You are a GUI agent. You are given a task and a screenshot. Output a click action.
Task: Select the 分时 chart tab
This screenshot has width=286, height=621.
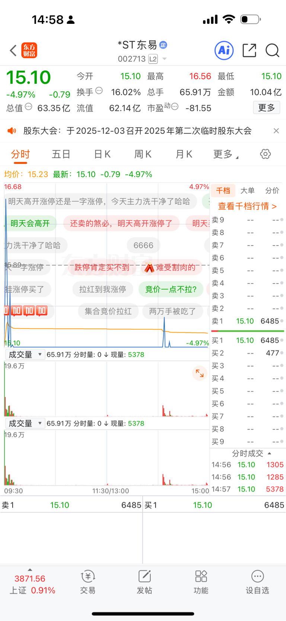[20, 154]
